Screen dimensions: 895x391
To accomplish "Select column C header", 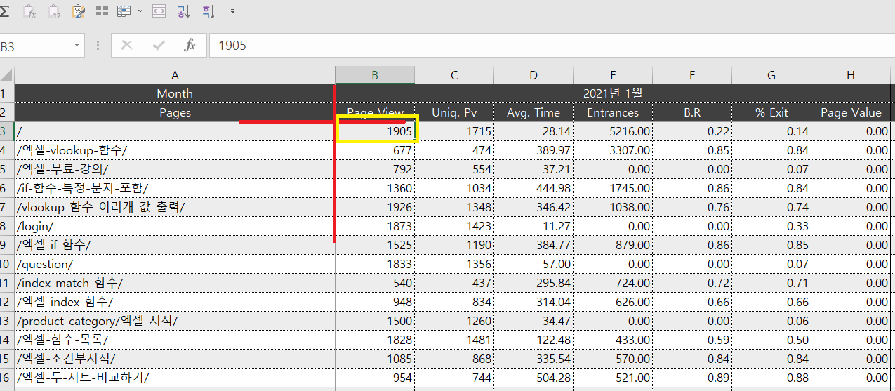I will (x=454, y=75).
